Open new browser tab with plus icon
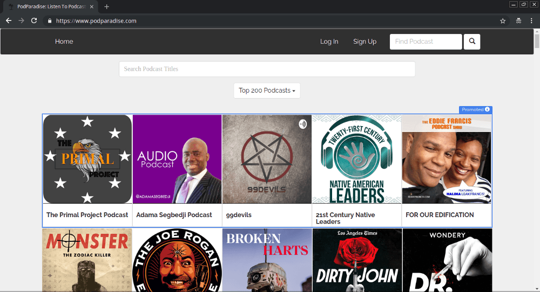This screenshot has height=292, width=540. [x=106, y=6]
